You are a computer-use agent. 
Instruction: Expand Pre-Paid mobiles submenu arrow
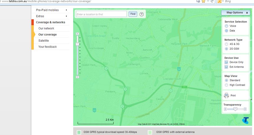coord(66,10)
